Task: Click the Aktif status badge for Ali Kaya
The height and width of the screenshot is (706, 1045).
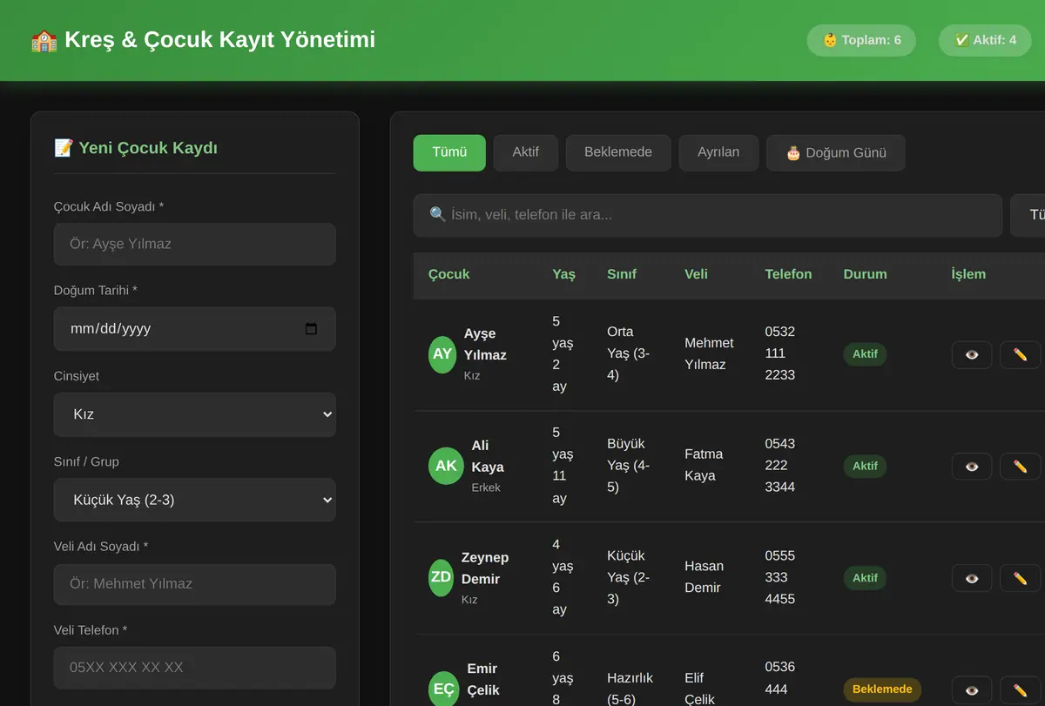Action: pos(865,466)
